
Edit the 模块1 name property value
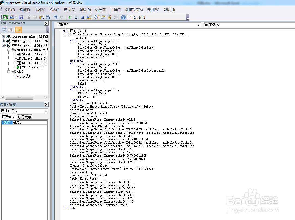(x=30, y=123)
